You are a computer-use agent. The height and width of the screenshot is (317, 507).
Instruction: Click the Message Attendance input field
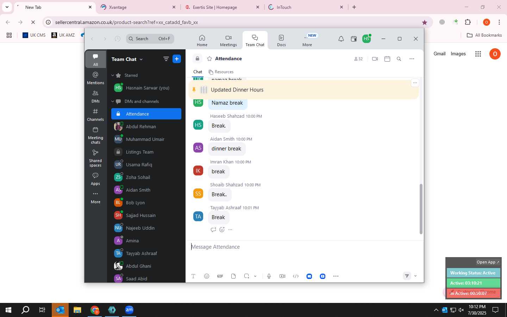pyautogui.click(x=305, y=247)
